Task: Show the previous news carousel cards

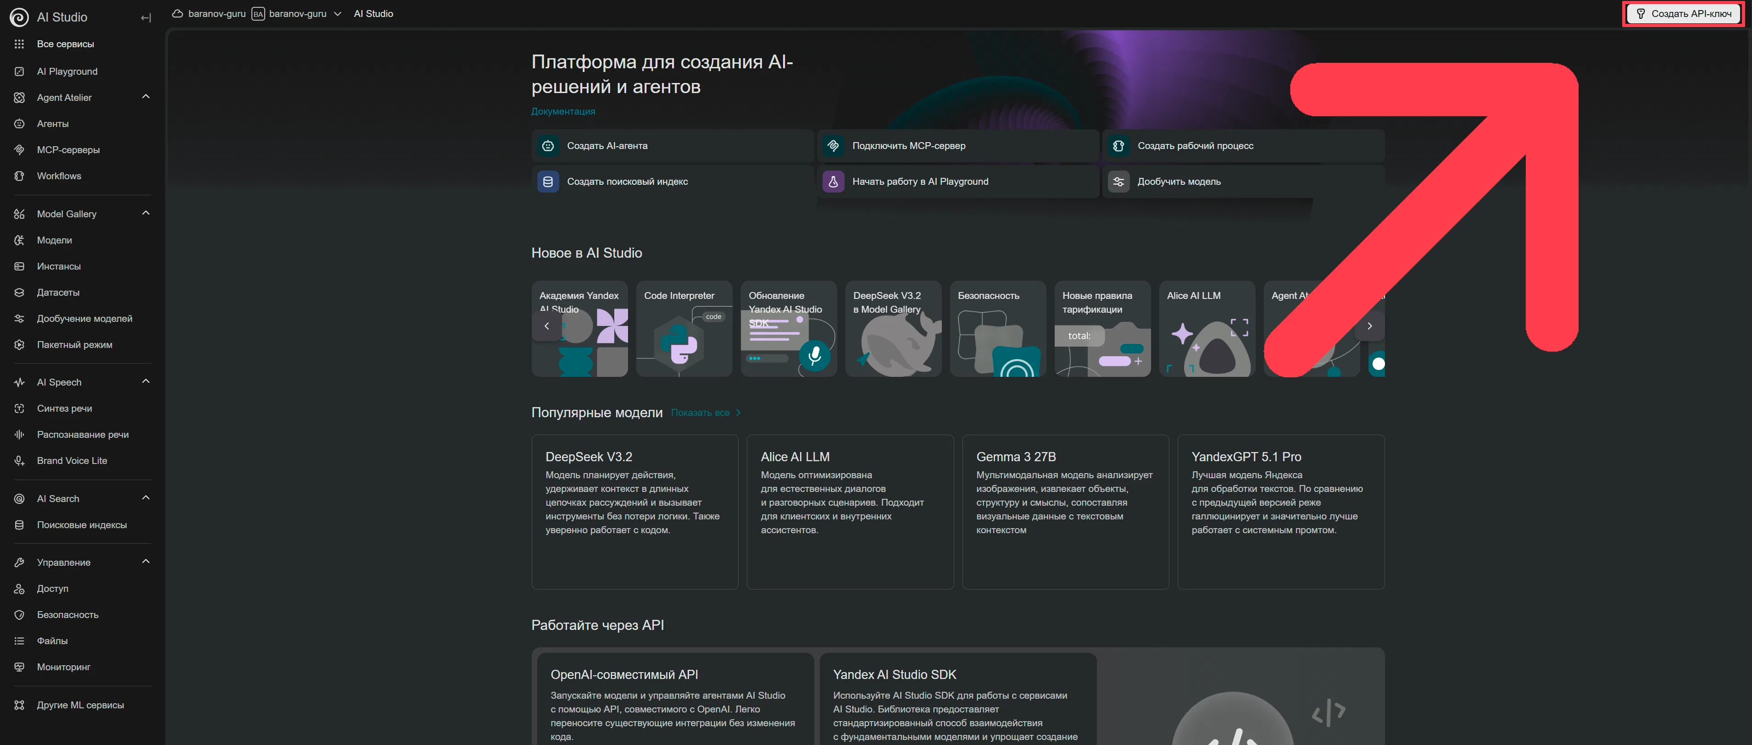Action: coord(546,326)
